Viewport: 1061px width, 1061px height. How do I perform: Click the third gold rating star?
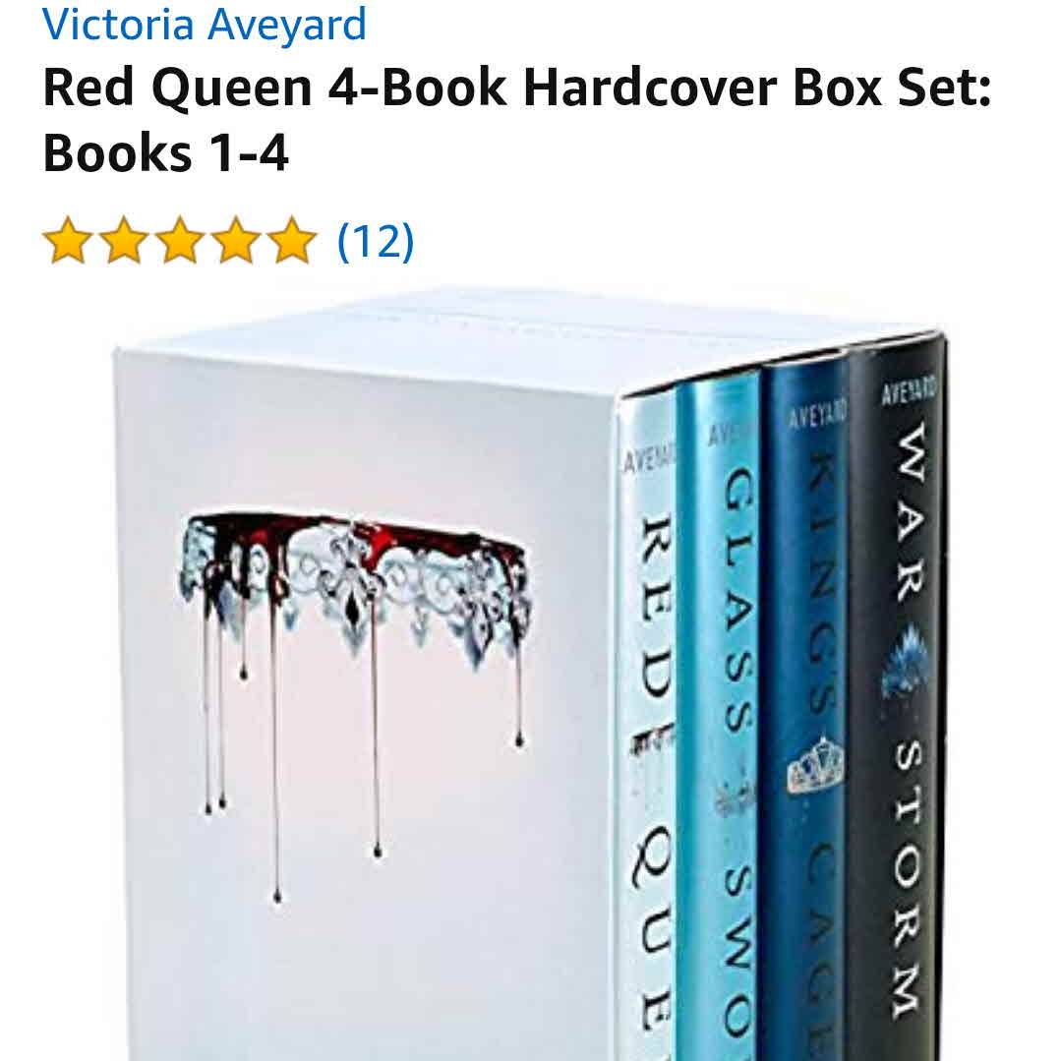point(180,240)
